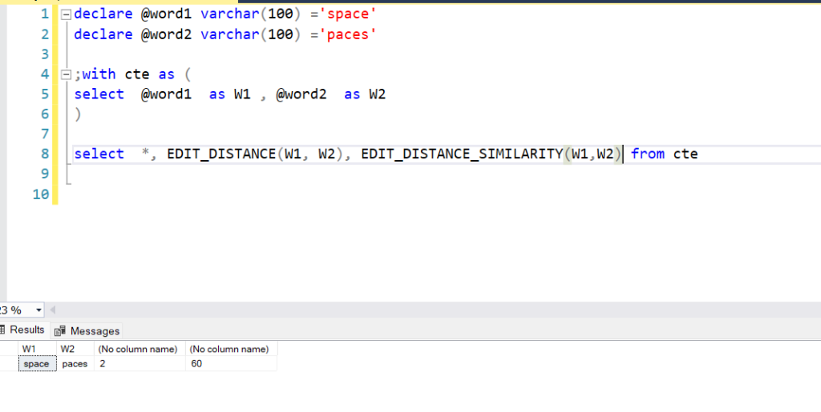This screenshot has width=821, height=412.
Task: Click the 'paces' string literal on line 2
Action: 348,34
